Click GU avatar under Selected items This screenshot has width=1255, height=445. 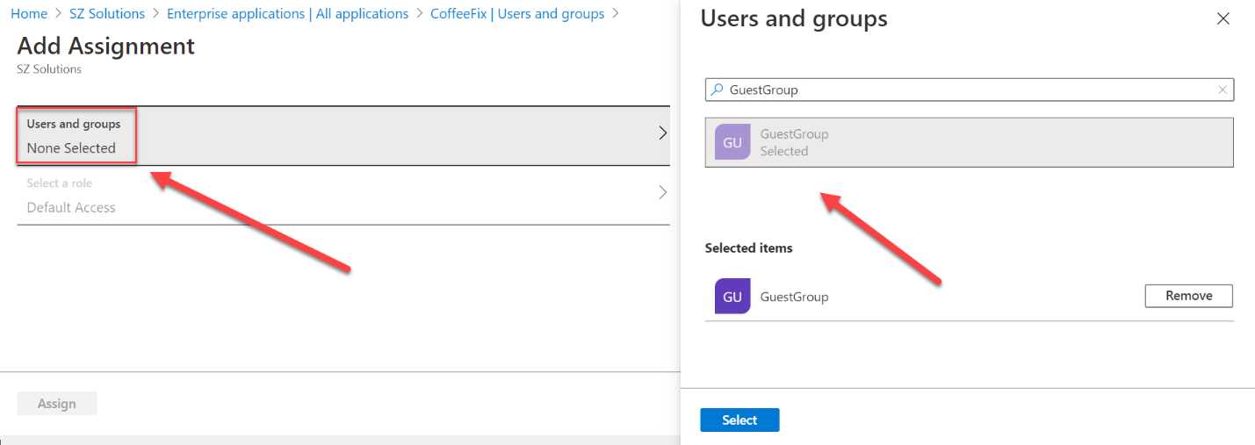(732, 297)
